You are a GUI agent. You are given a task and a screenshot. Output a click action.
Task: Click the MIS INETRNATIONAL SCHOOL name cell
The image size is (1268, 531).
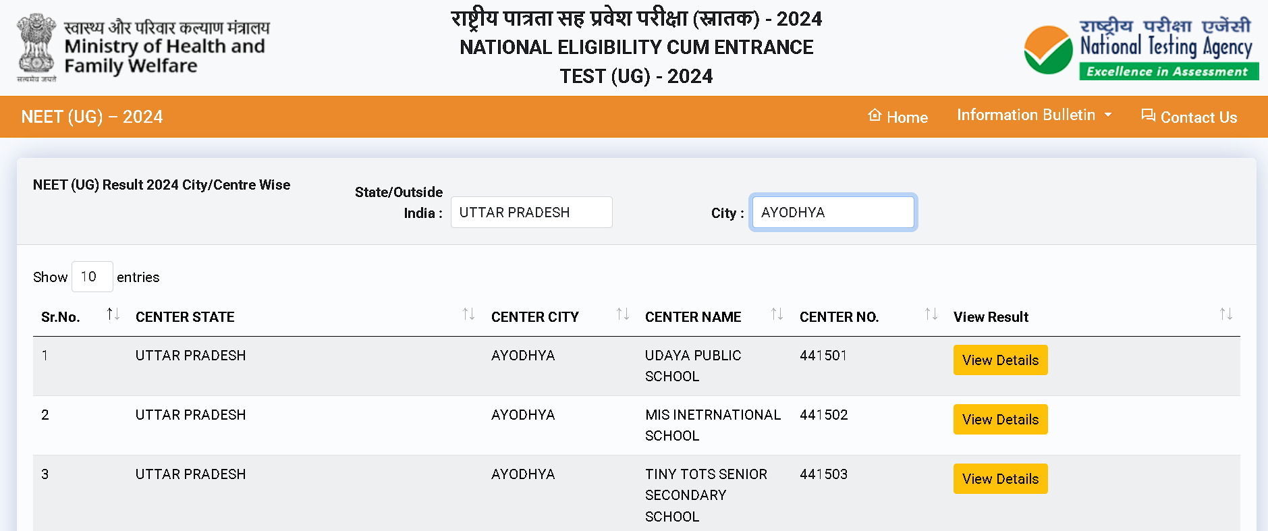pos(713,425)
